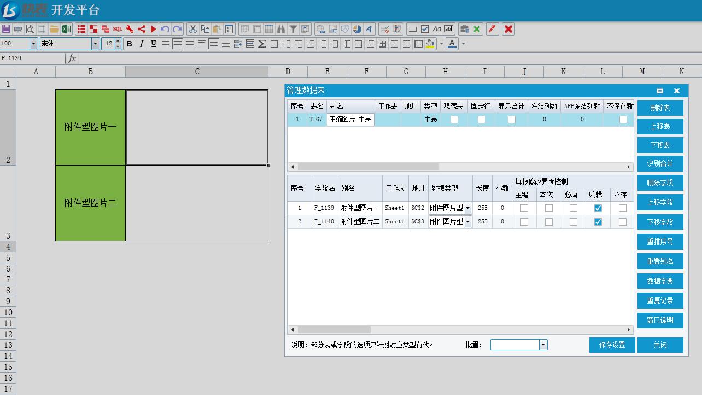Click the 窗口透明 button
Image resolution: width=702 pixels, height=395 pixels.
coord(660,320)
